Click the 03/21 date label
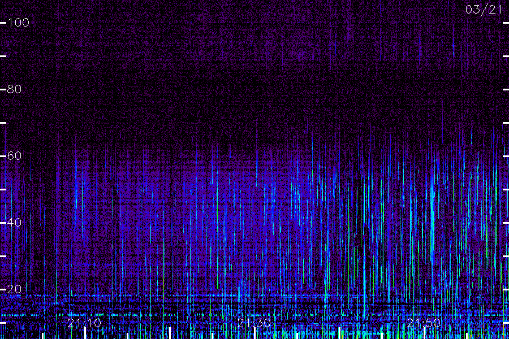 point(484,10)
